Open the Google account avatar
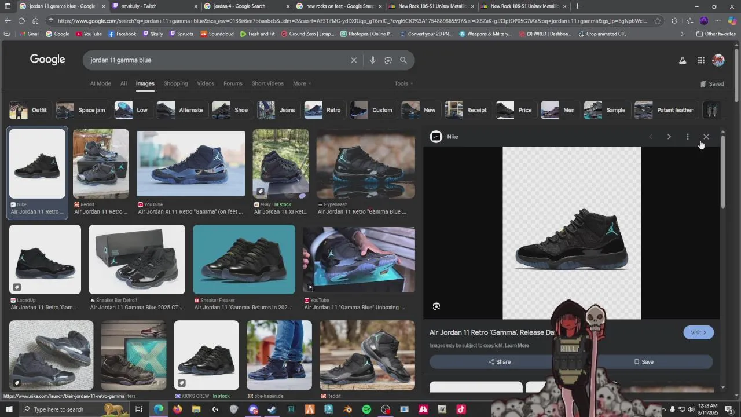This screenshot has height=417, width=741. [x=718, y=60]
